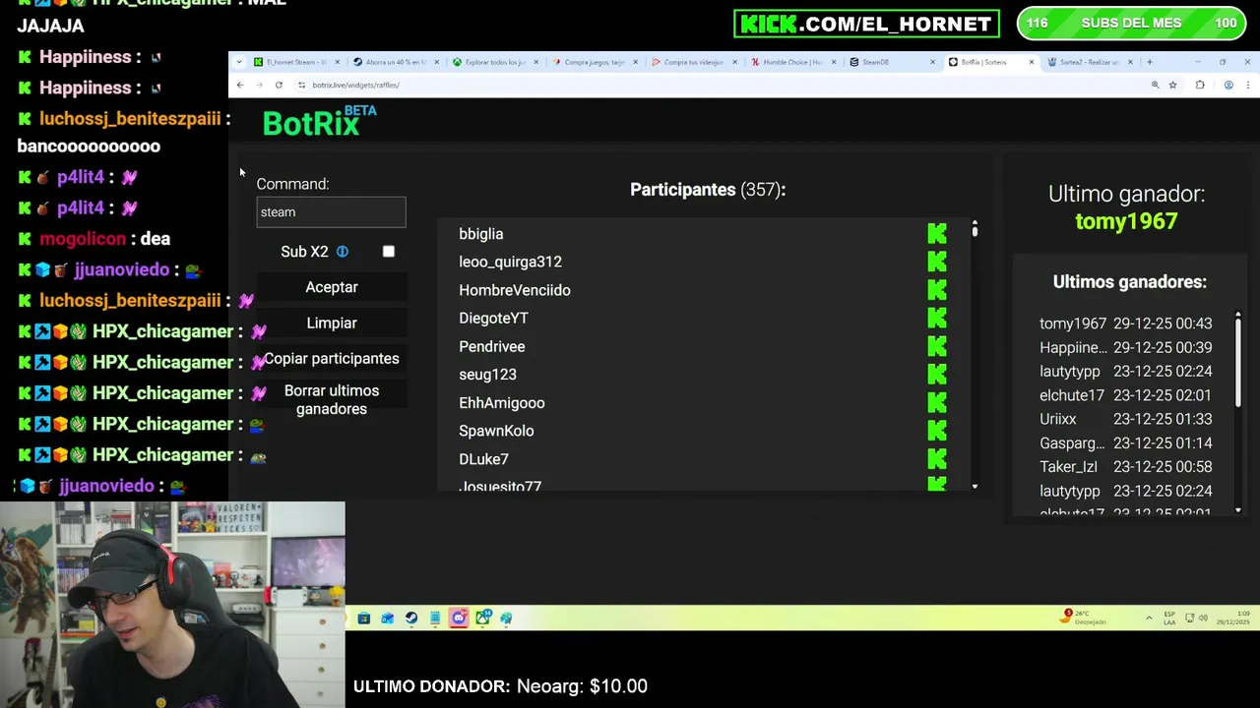Select participant SpawnKolo
1260x708 pixels.
click(496, 431)
